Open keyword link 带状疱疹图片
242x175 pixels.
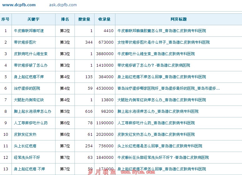coord(25,42)
